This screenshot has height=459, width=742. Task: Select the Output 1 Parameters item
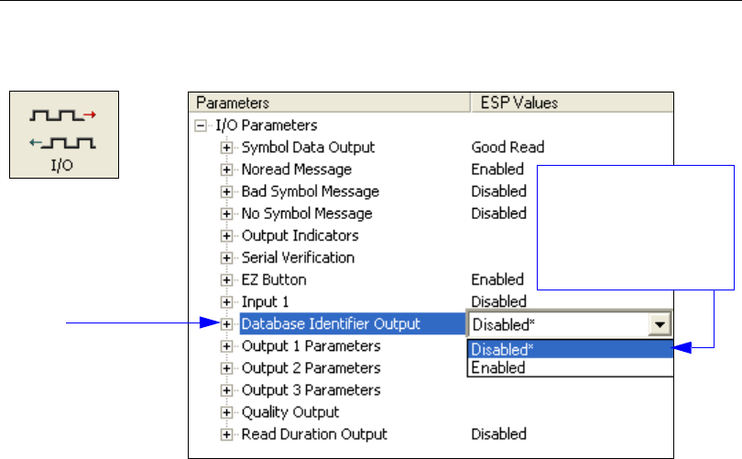click(x=310, y=346)
